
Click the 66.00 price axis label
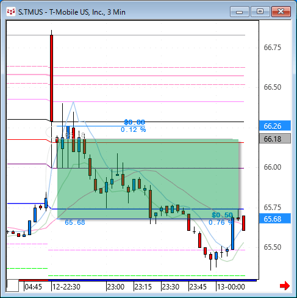point(273,167)
